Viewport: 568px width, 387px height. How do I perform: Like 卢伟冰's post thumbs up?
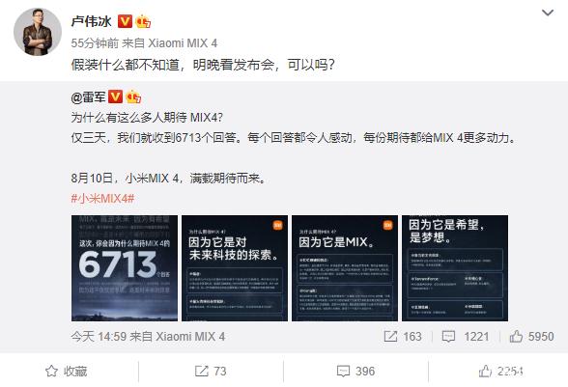[500, 371]
